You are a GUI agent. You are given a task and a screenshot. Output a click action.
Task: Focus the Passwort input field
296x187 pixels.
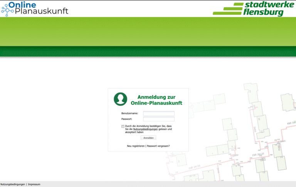tap(159, 119)
